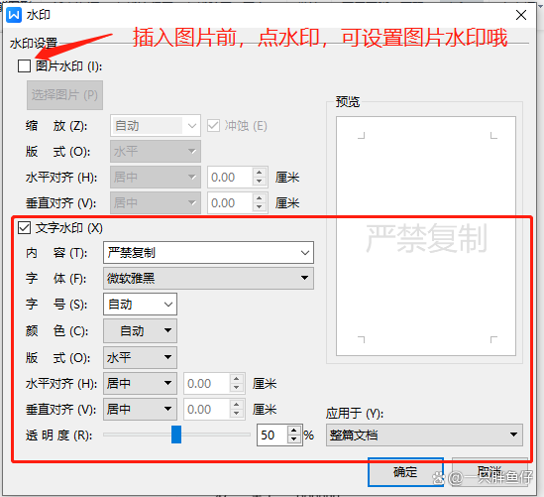Open picture watermark 水平对齐 dropdown
This screenshot has height=497, width=544.
(x=156, y=178)
